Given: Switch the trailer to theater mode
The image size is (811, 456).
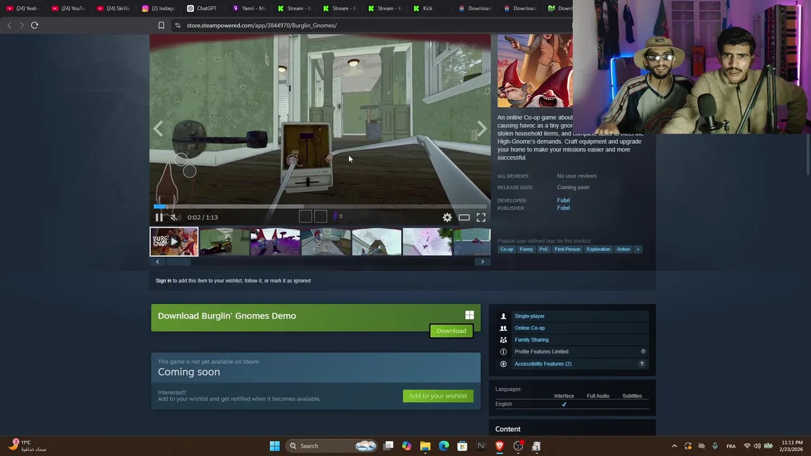Looking at the screenshot, I should point(464,217).
